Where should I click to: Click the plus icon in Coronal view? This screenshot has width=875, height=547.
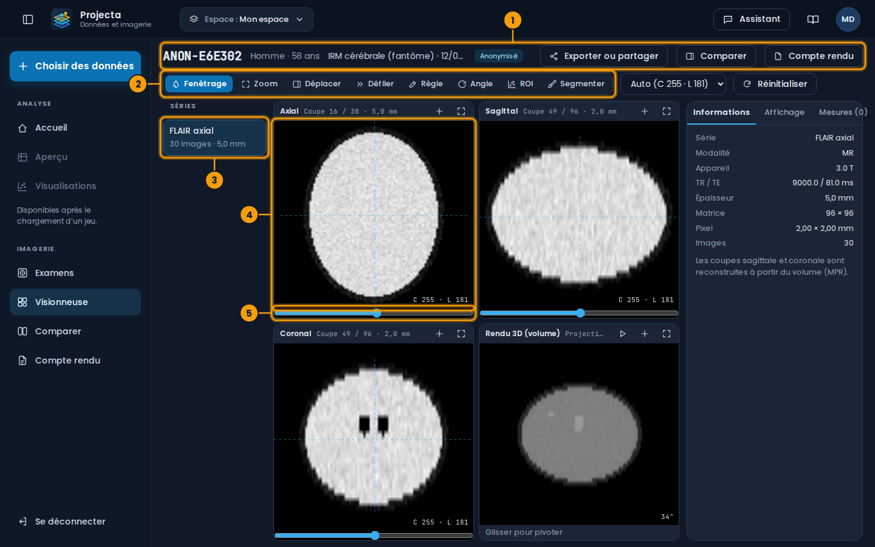point(439,334)
